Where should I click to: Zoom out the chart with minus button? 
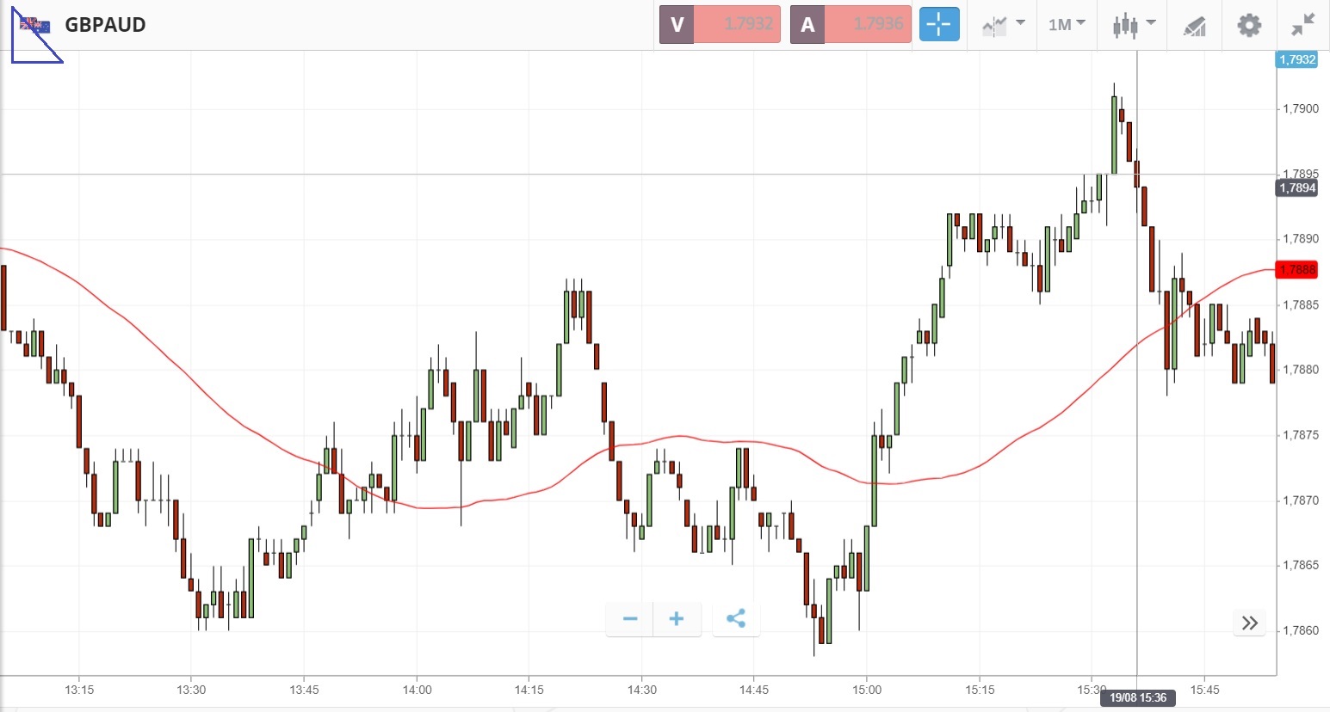coord(630,619)
